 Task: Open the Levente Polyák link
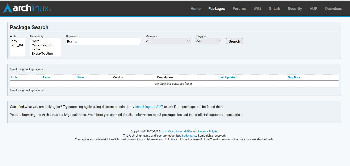click(208, 131)
